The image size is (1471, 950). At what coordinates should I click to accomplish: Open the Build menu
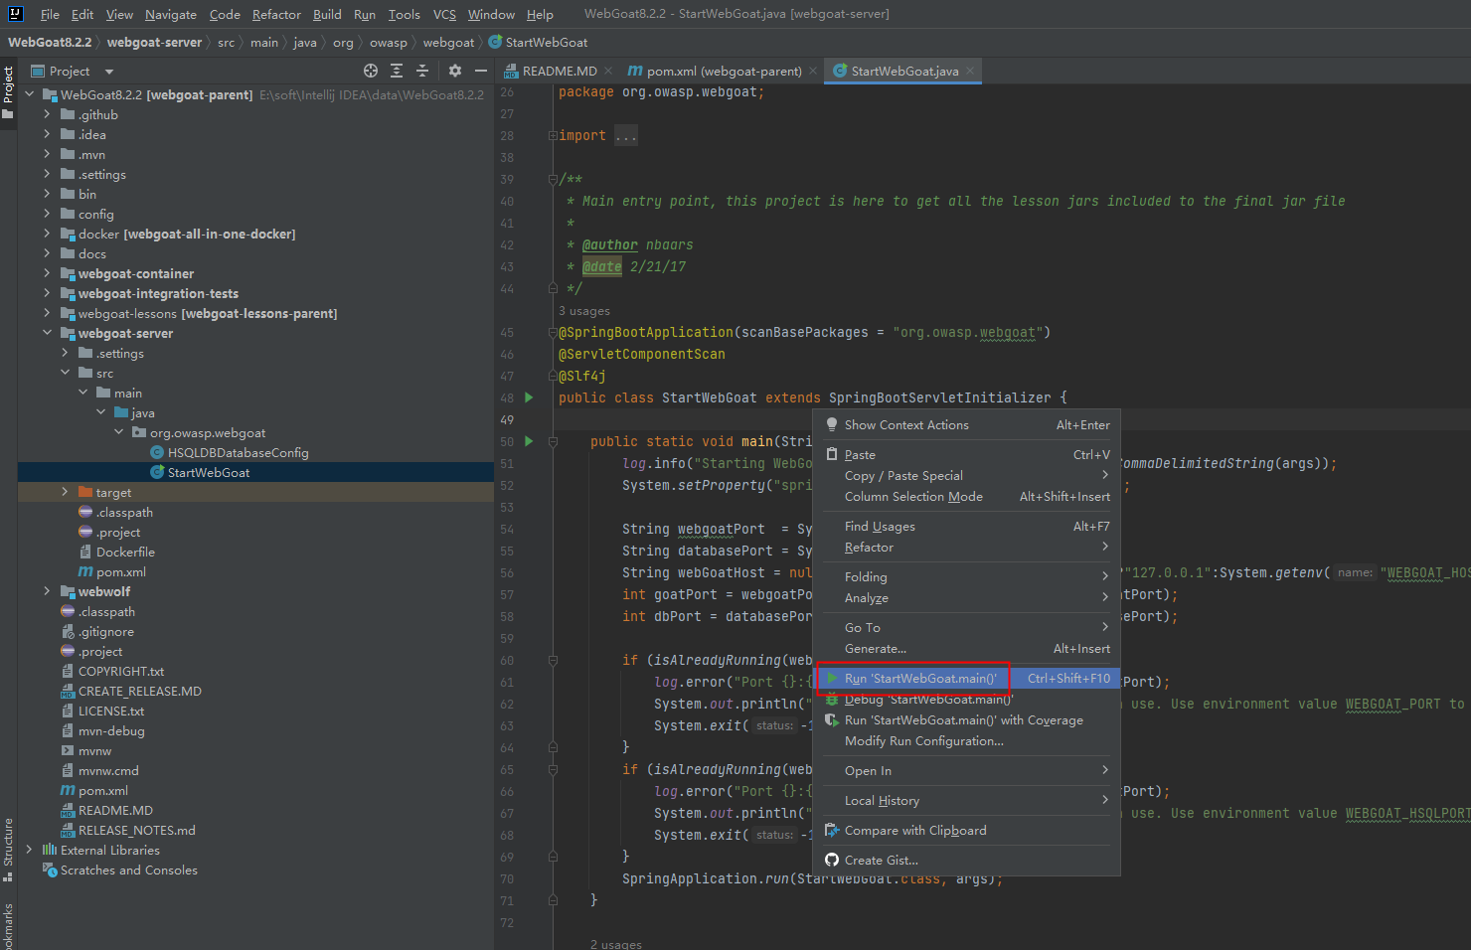pyautogui.click(x=327, y=14)
